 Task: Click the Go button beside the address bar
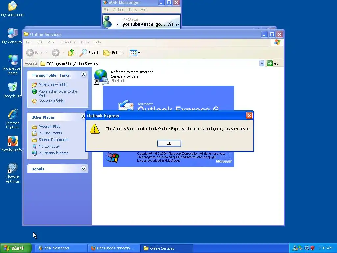pyautogui.click(x=273, y=63)
